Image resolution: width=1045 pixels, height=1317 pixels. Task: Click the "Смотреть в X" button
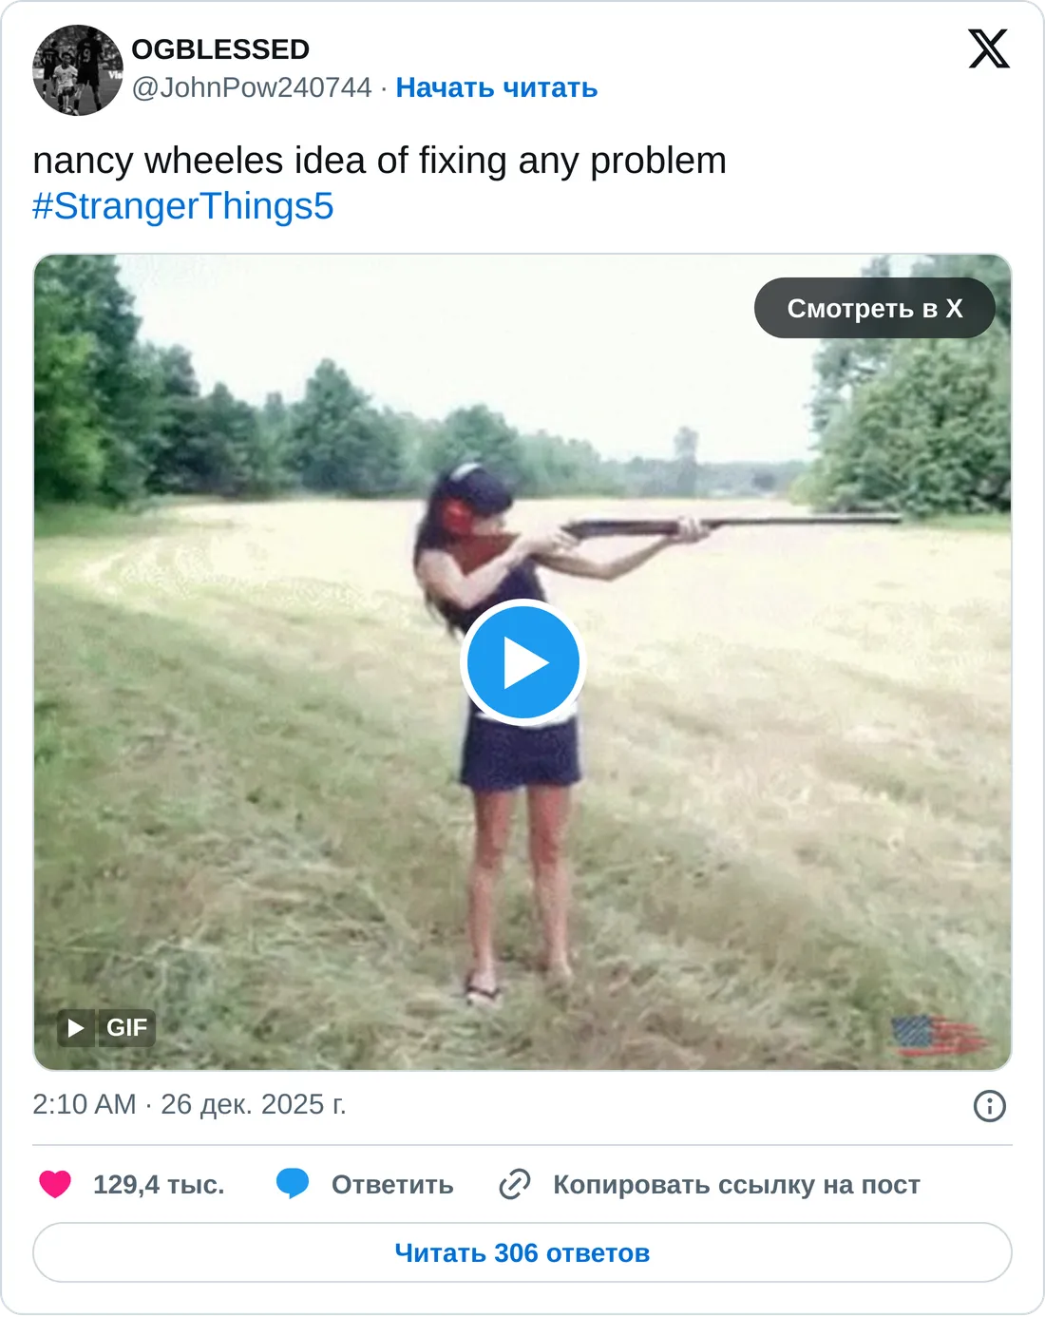874,308
